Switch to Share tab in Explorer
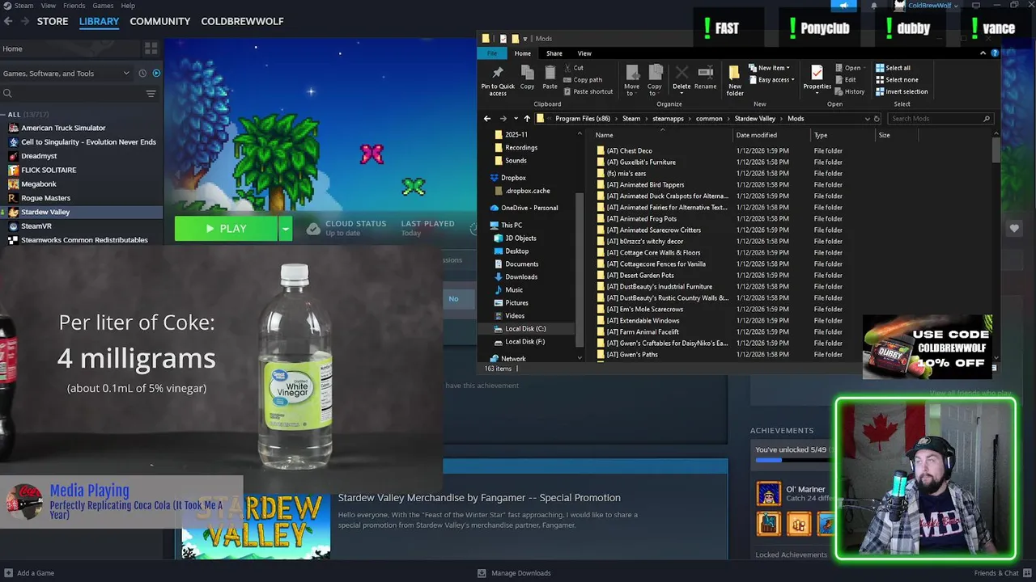The height and width of the screenshot is (582, 1036). [x=554, y=53]
